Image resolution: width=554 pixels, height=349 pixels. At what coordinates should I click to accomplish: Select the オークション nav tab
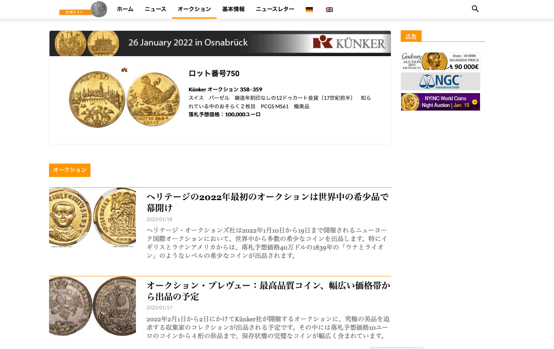pos(194,9)
